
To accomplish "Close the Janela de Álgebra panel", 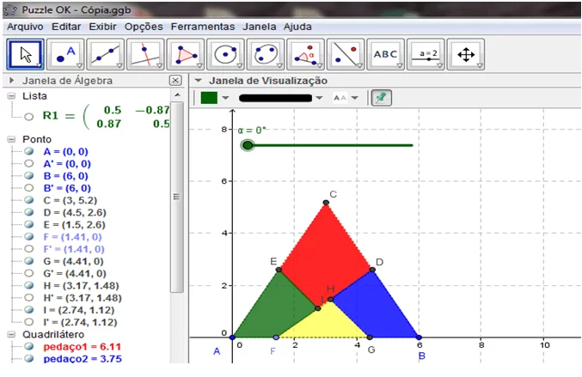I will [x=175, y=81].
